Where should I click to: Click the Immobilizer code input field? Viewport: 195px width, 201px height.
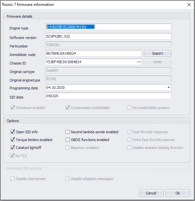[94, 53]
